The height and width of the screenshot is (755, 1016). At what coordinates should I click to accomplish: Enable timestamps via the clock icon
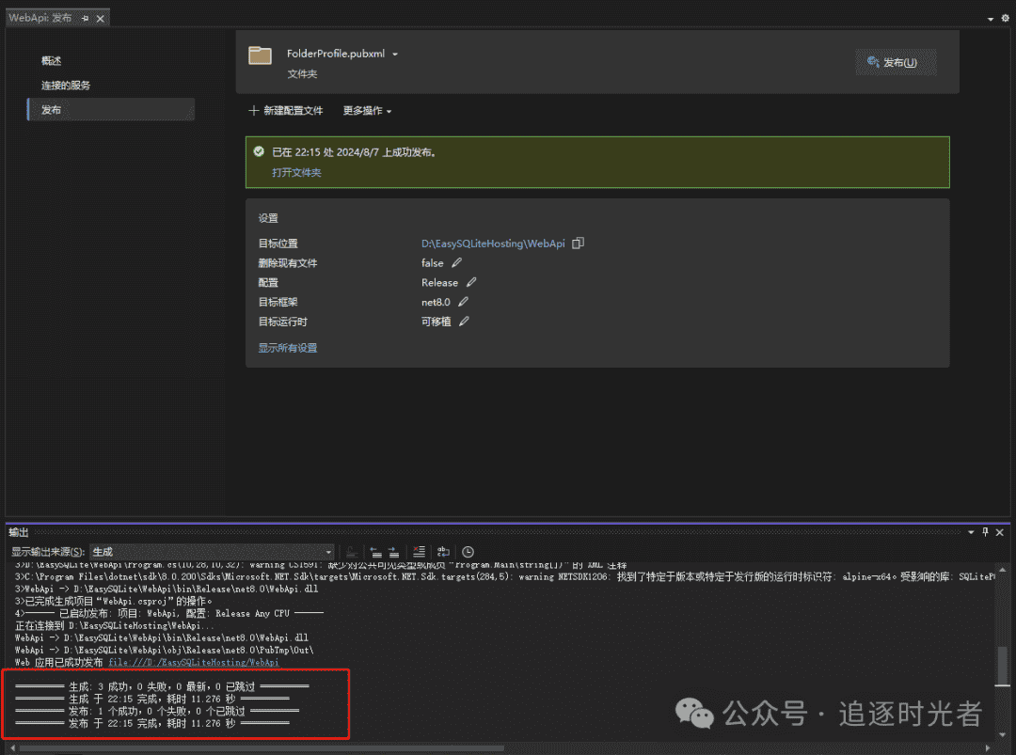468,551
